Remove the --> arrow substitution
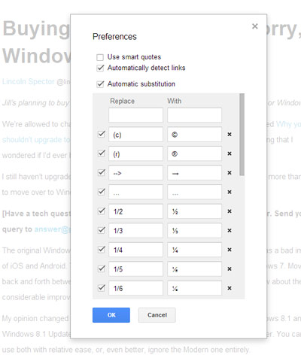This screenshot has height=358, width=301. 230,173
